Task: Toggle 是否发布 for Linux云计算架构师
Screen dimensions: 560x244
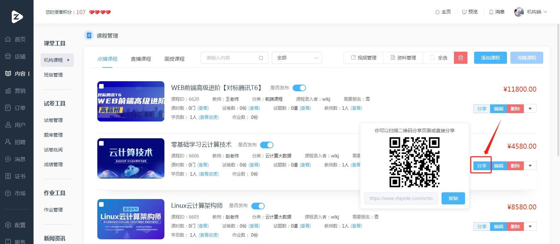Action: click(258, 206)
